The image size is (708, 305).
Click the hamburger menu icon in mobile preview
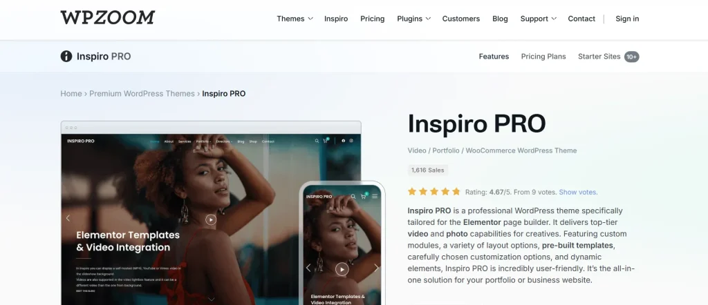coord(375,197)
